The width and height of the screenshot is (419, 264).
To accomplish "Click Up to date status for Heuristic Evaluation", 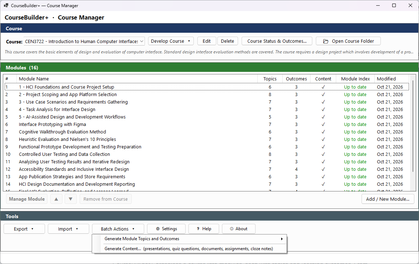I will pos(355,139).
